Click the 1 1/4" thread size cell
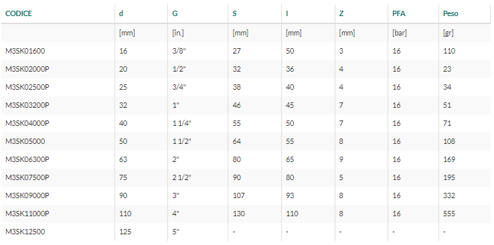 182,123
